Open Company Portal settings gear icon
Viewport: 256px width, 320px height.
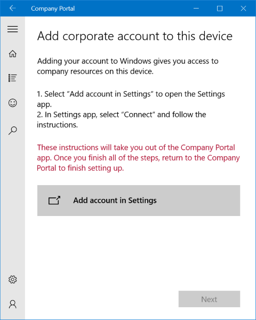13,279
